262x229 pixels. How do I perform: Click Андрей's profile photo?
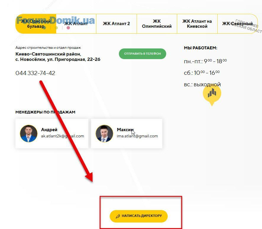click(x=29, y=134)
